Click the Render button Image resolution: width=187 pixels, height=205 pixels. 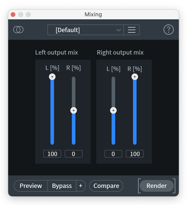[156, 186]
